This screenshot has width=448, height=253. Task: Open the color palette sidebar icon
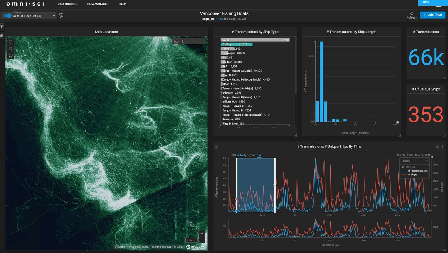coord(2,36)
